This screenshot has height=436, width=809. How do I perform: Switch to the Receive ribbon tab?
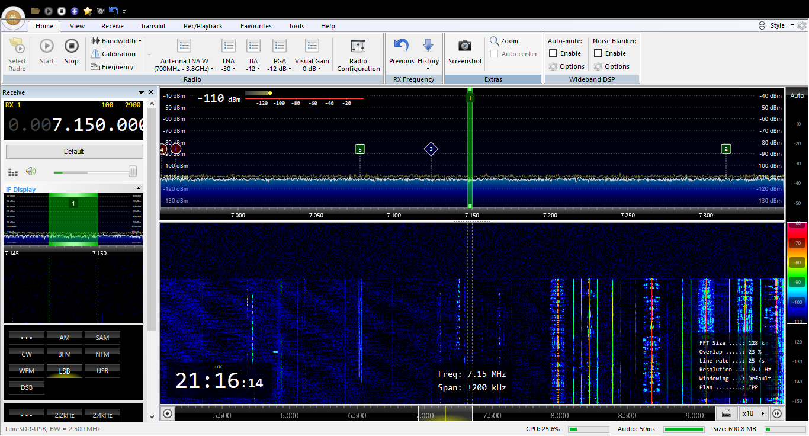[113, 26]
